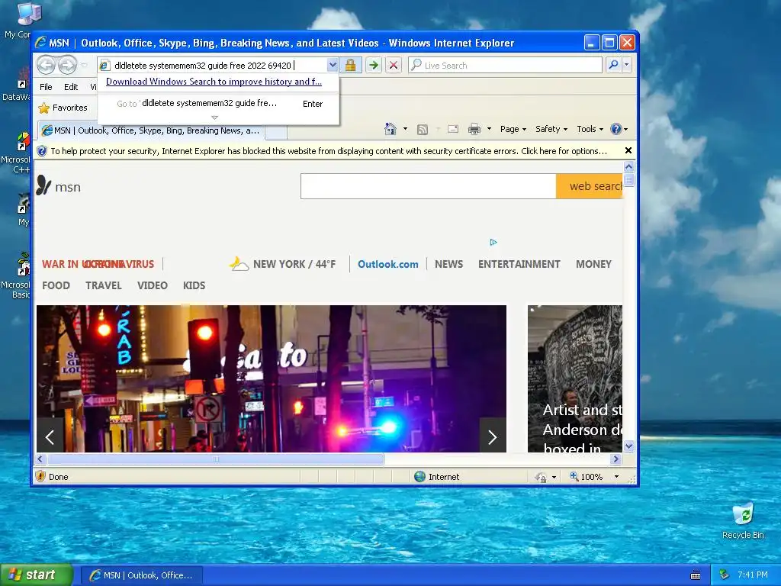This screenshot has width=781, height=586.
Task: Expand the autocomplete suggestions chevron
Action: pyautogui.click(x=214, y=118)
